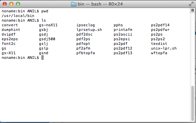Click the yellow minimize window button
Viewport: 196px width, 123px height.
(x=11, y=4)
